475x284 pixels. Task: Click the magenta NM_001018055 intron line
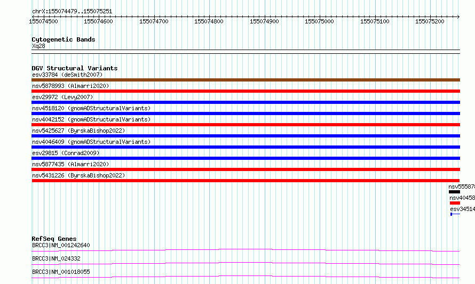pyautogui.click(x=246, y=277)
